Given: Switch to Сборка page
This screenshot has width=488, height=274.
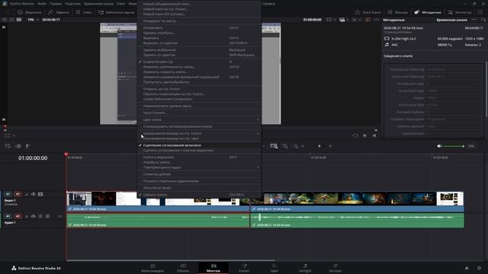Looking at the screenshot, I should (x=183, y=268).
